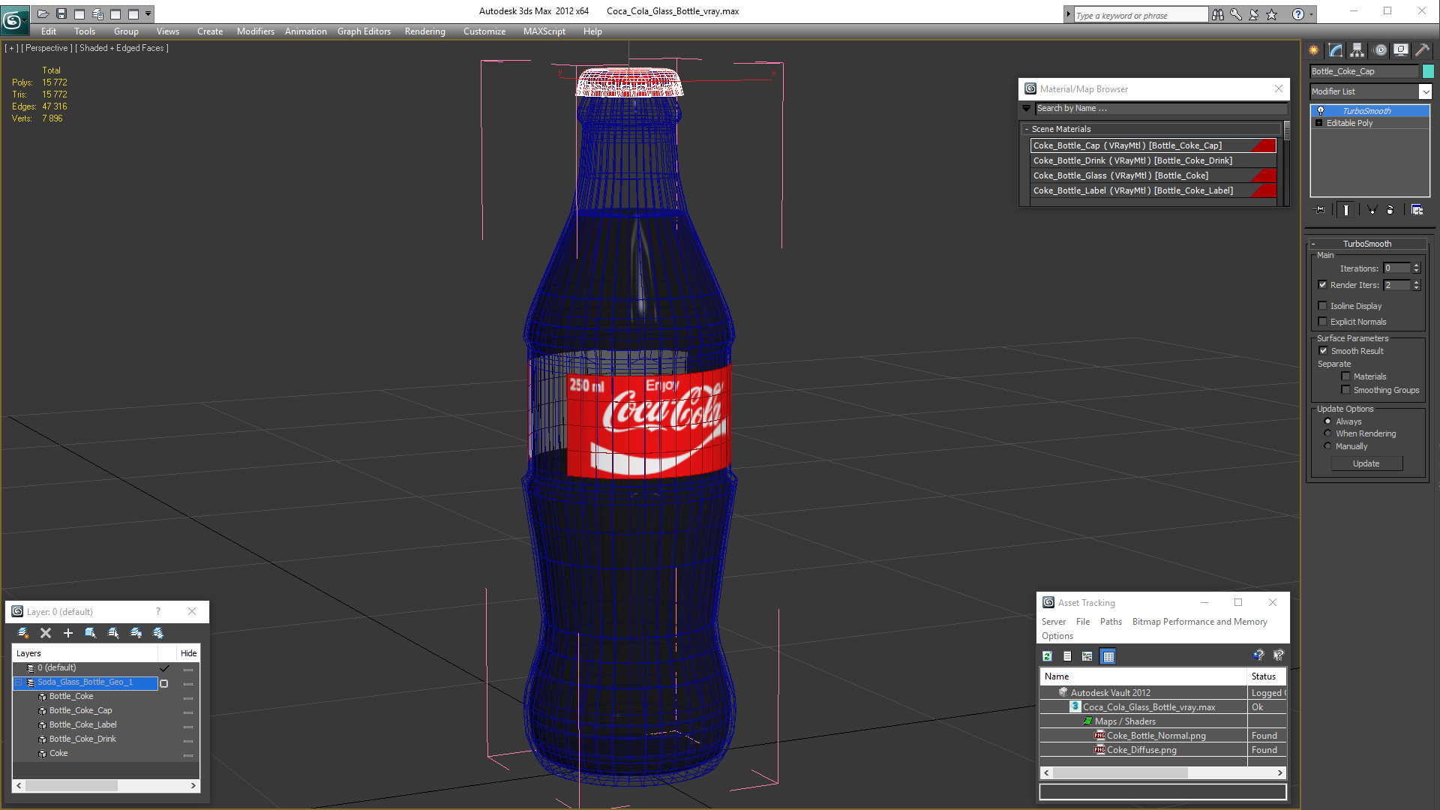Select Manually update option

coord(1328,446)
